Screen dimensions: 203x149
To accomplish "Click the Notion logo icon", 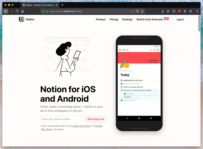I will 22,19.
